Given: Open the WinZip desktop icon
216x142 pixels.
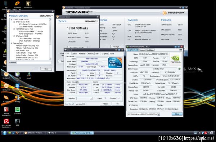Looking at the screenshot, I should point(17,99).
